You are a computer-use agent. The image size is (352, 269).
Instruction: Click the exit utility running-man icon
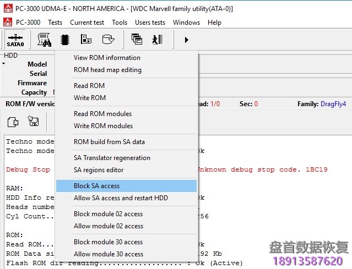point(158,40)
